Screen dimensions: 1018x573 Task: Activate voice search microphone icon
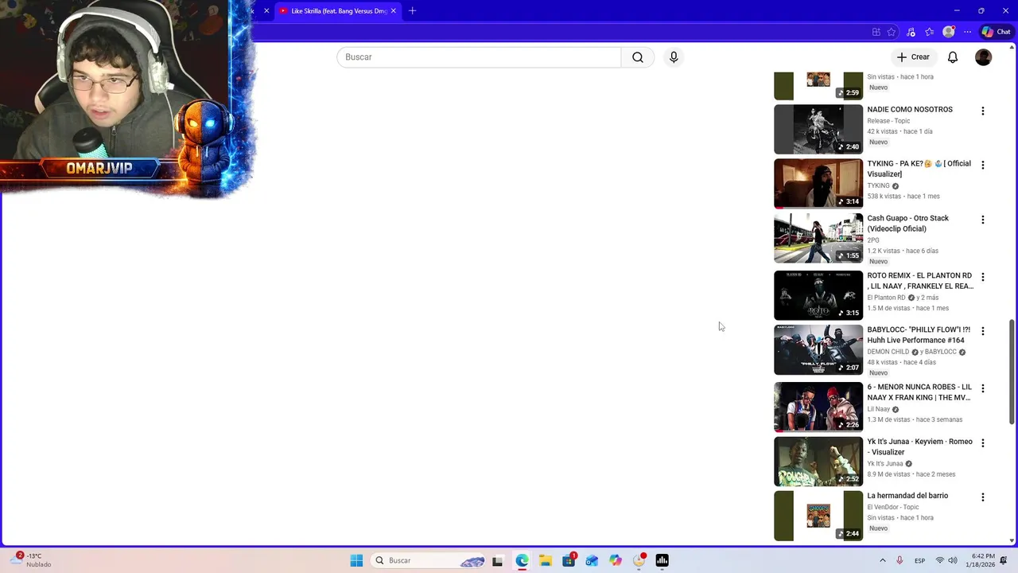(x=674, y=57)
